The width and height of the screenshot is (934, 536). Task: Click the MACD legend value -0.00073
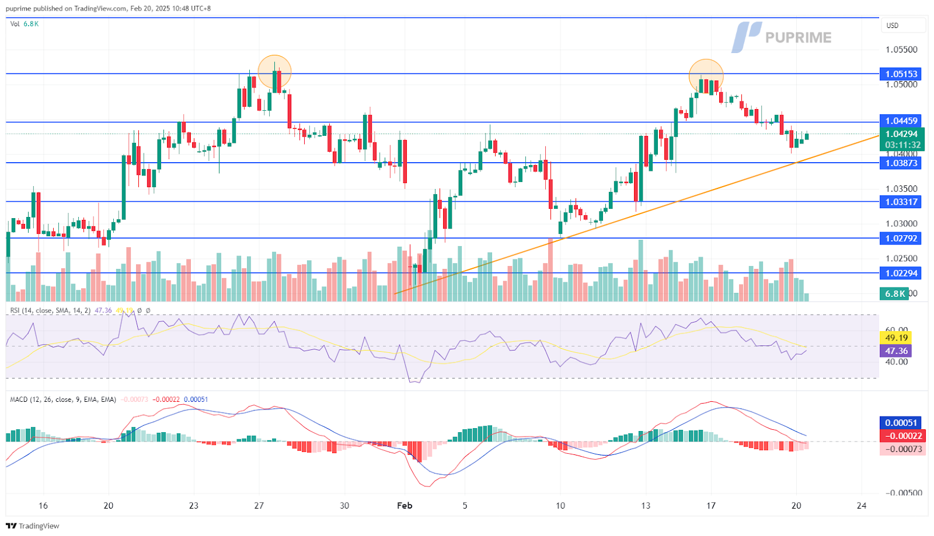point(135,400)
